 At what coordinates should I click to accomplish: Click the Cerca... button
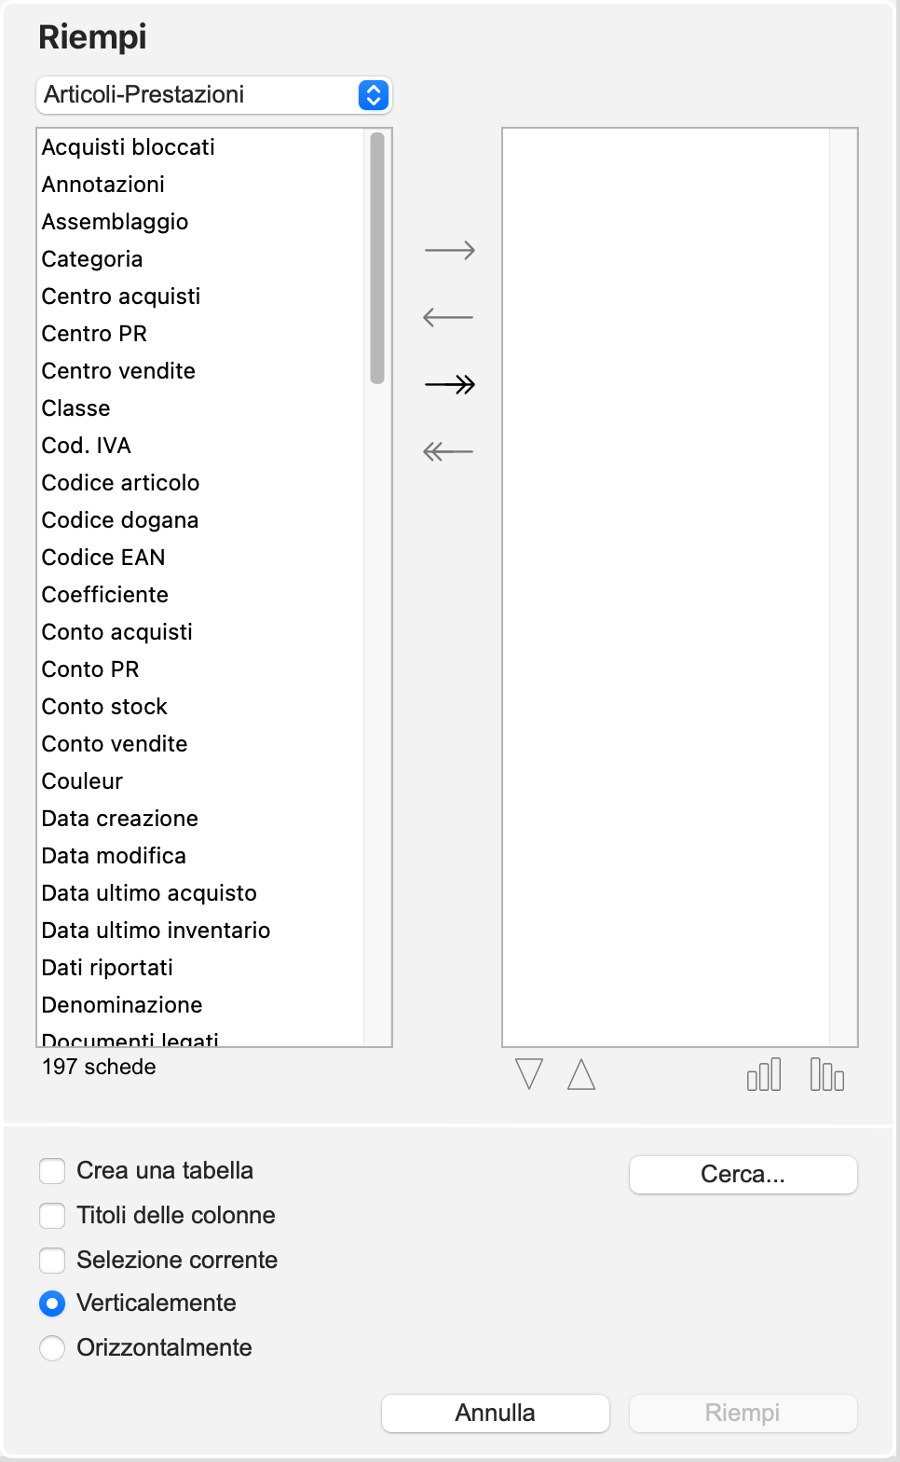(x=743, y=1175)
